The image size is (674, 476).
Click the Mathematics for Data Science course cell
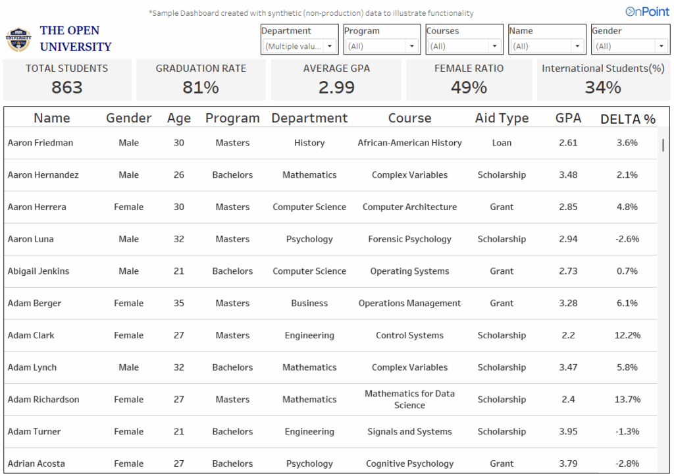[x=409, y=399]
